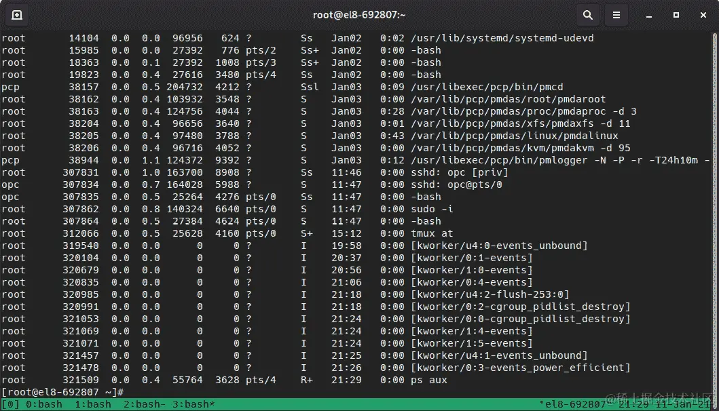Click the tmux at command

(x=432, y=233)
